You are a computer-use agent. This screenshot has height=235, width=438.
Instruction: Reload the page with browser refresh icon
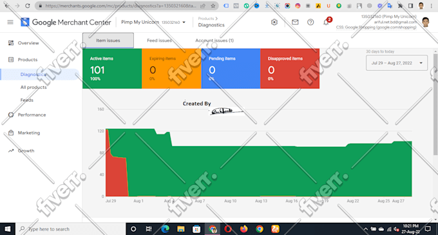(27, 6)
